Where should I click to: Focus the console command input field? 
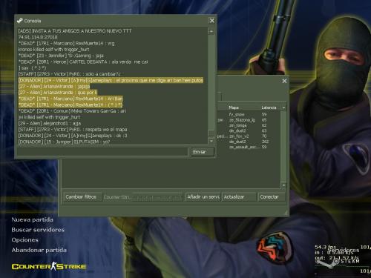[102, 152]
